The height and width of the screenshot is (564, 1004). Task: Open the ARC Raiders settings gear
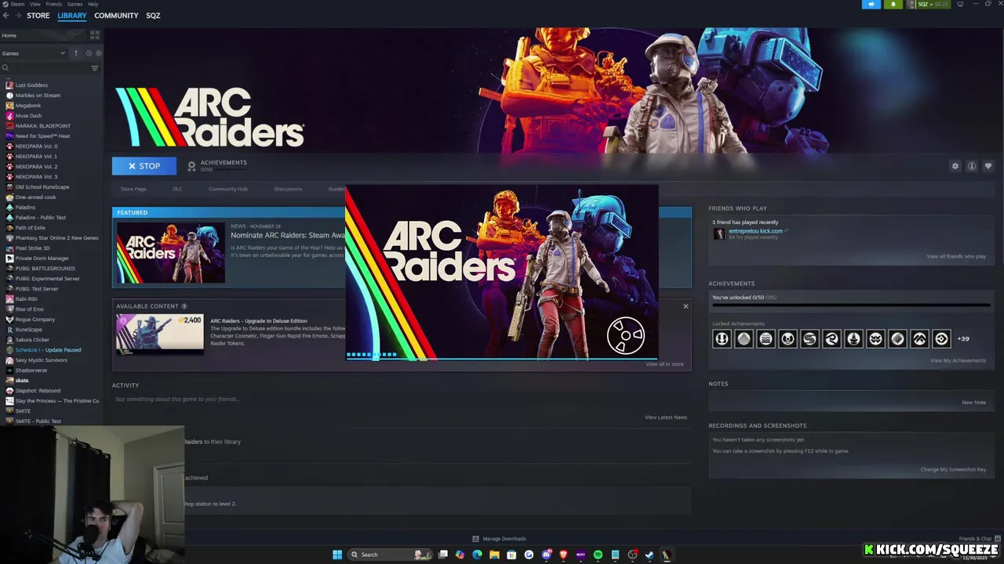coord(955,166)
